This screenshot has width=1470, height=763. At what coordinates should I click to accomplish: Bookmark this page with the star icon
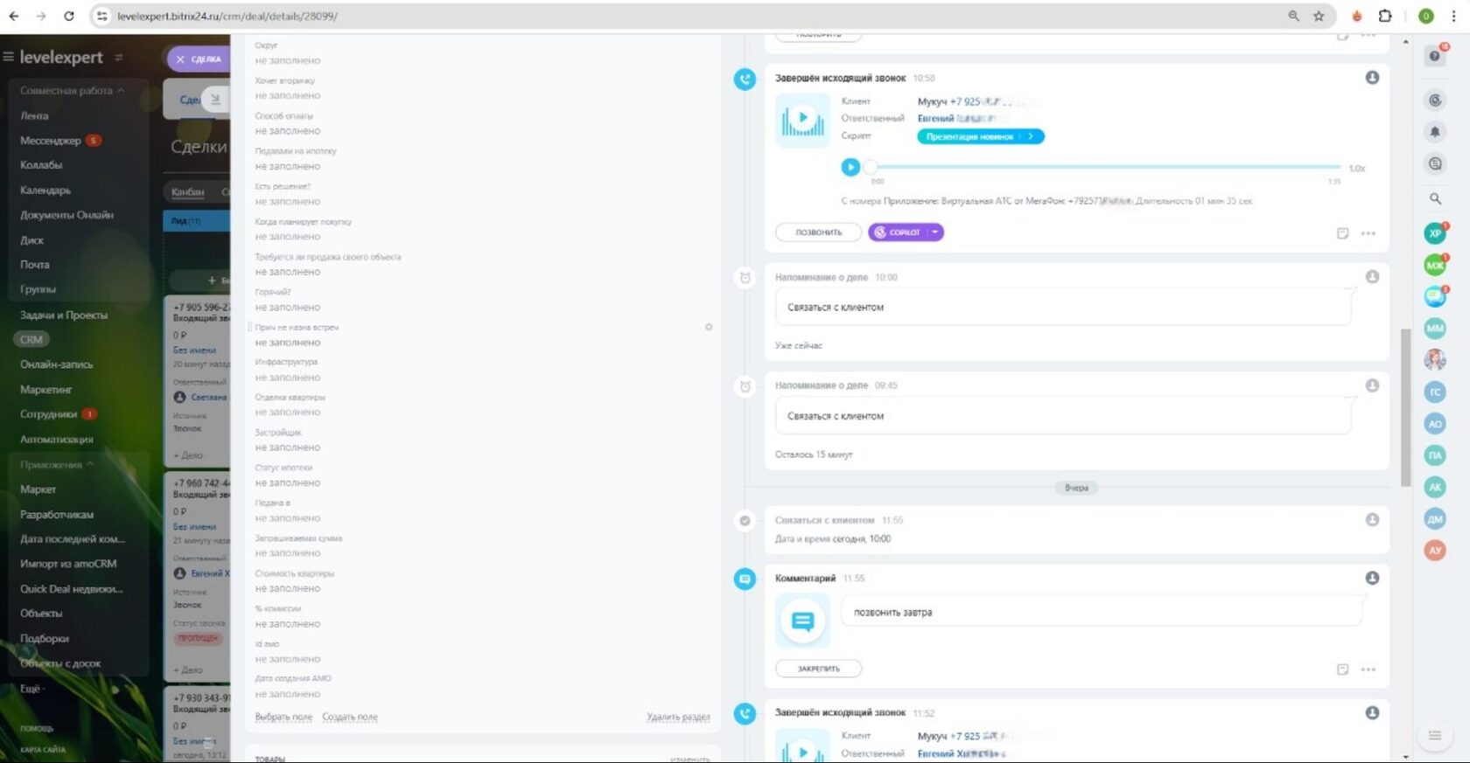pyautogui.click(x=1319, y=16)
